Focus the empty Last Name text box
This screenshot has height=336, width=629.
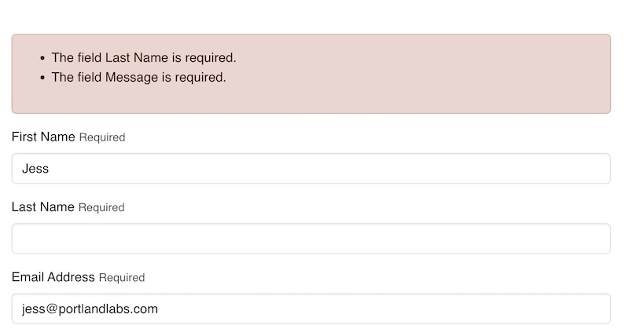[311, 239]
